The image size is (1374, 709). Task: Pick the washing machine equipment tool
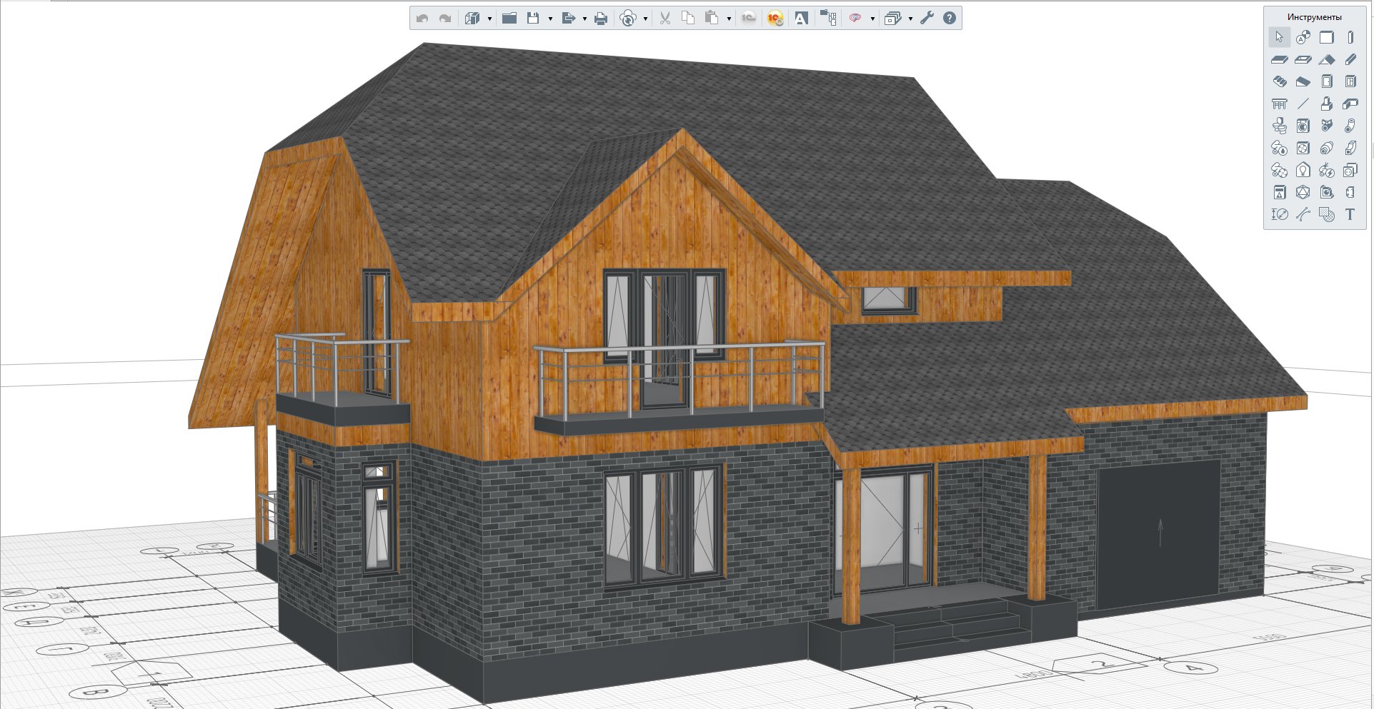pyautogui.click(x=1303, y=126)
